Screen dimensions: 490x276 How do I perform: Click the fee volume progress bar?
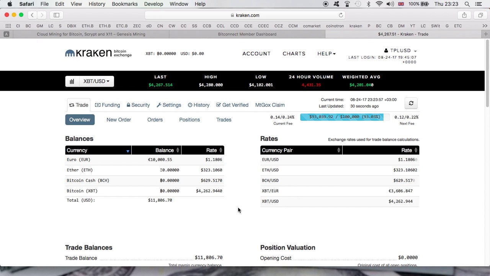[345, 117]
